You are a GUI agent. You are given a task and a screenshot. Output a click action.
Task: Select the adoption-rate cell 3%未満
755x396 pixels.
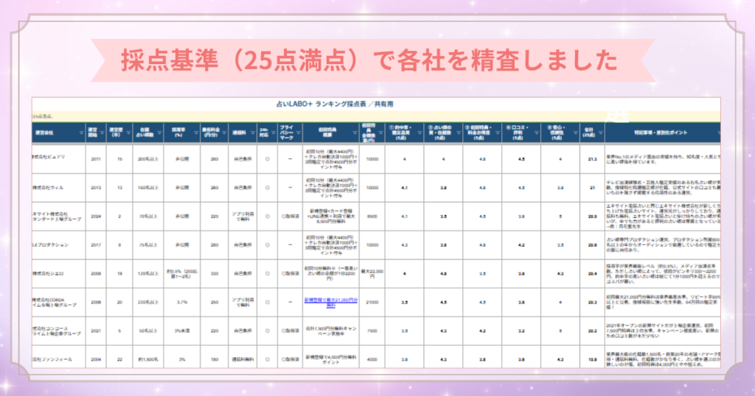(x=182, y=330)
